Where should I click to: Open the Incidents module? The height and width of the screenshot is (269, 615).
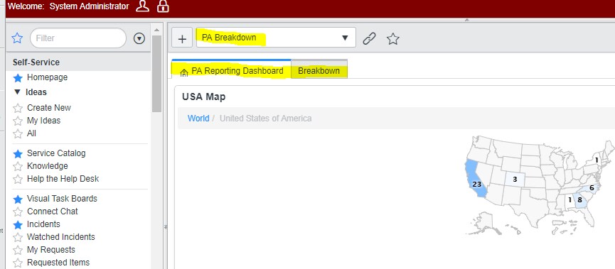click(43, 224)
